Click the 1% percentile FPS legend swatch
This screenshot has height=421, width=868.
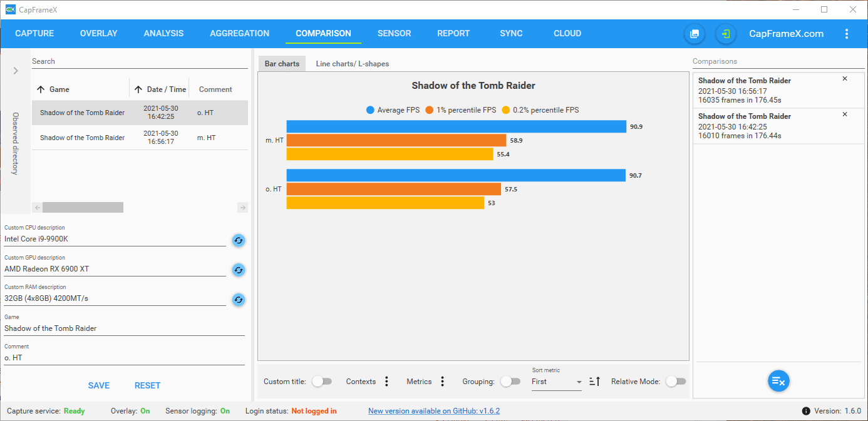(430, 110)
